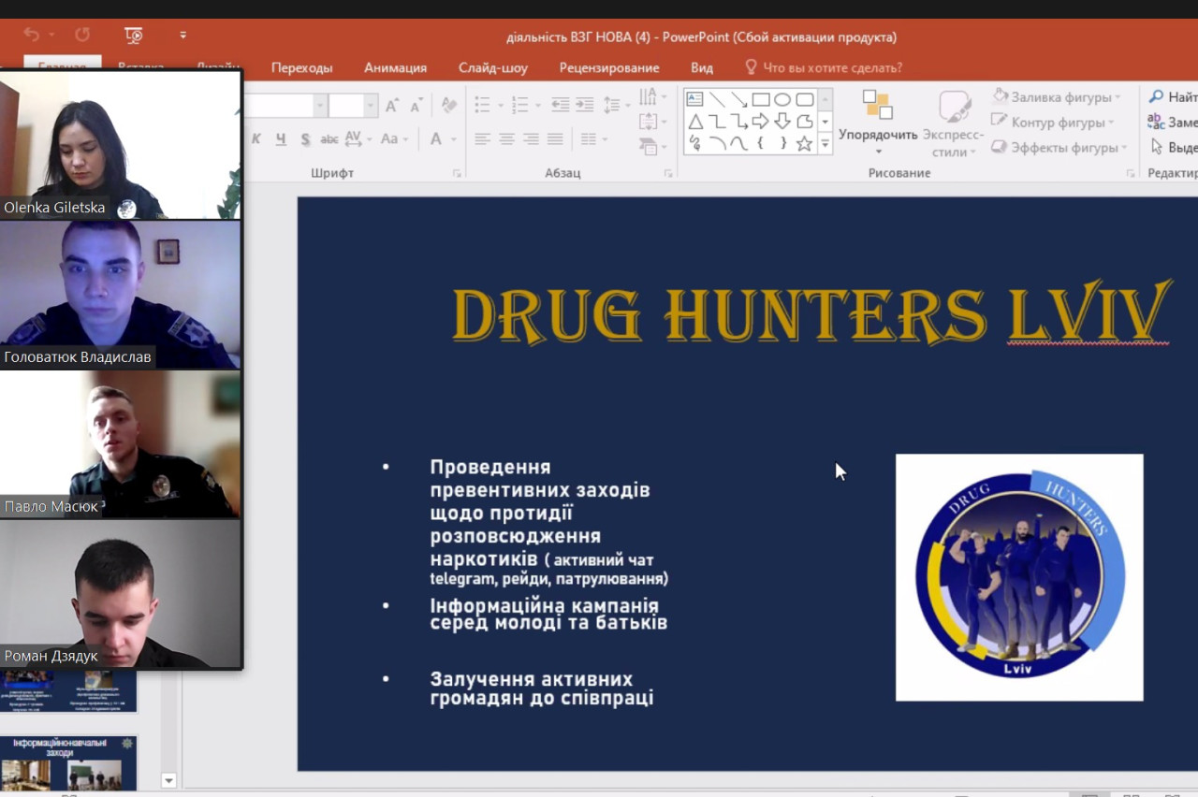Toggle underline (Ч) formatting

[281, 138]
